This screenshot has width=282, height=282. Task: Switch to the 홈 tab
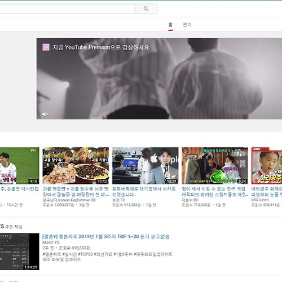click(x=170, y=25)
